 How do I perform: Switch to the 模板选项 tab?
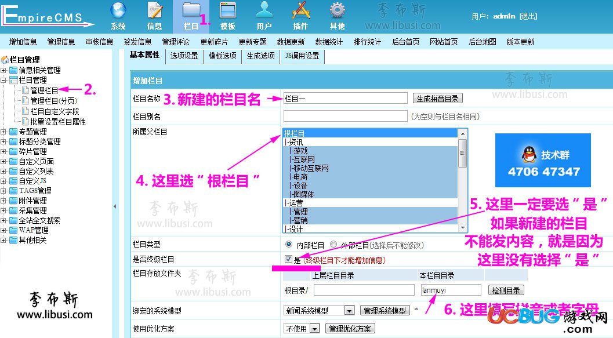pyautogui.click(x=223, y=56)
